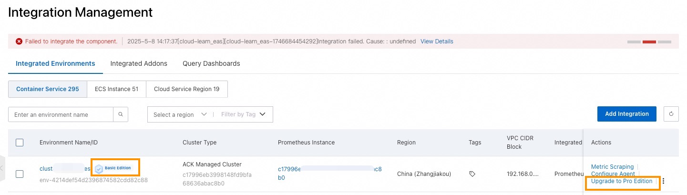Click the refresh icon button

671,114
